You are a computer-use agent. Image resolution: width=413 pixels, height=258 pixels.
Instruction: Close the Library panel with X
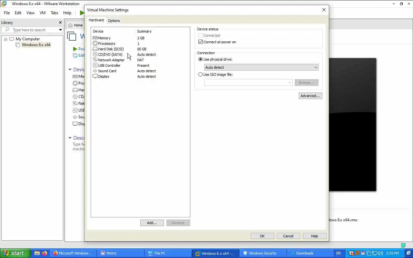(60, 23)
